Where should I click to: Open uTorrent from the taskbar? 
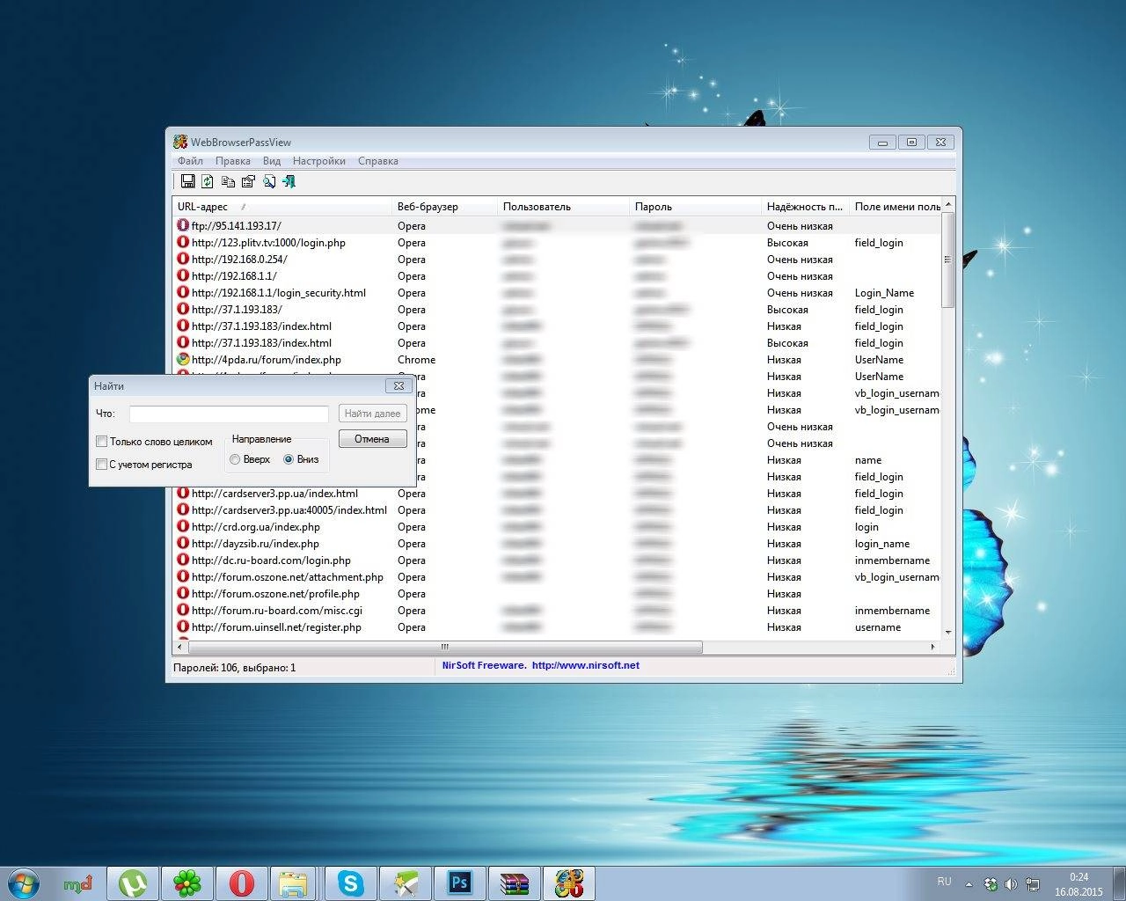(133, 883)
